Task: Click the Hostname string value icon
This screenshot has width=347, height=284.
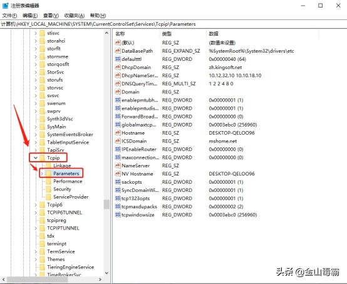Action: pyautogui.click(x=118, y=133)
